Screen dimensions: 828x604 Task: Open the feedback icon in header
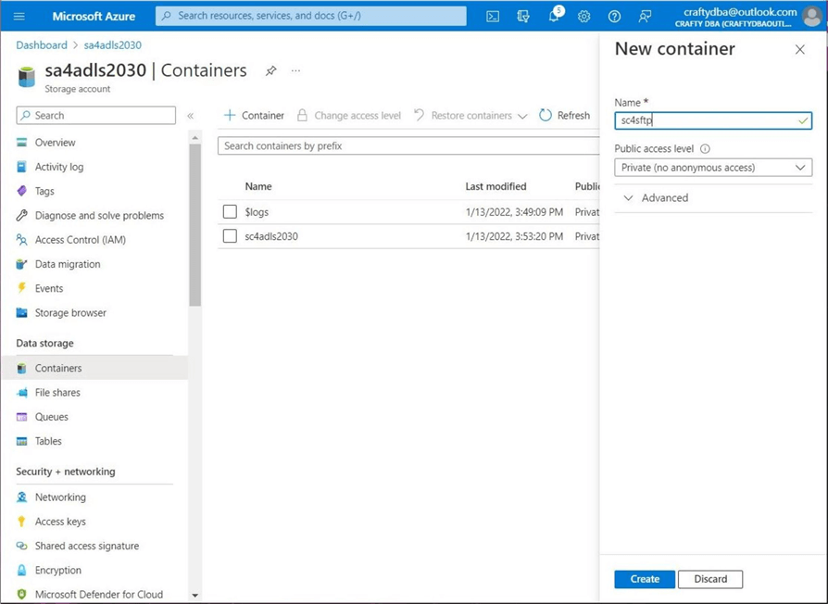click(x=645, y=16)
